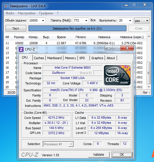Sort by the Невязка (норм.) column header
The image size is (154, 162).
[x=132, y=37]
